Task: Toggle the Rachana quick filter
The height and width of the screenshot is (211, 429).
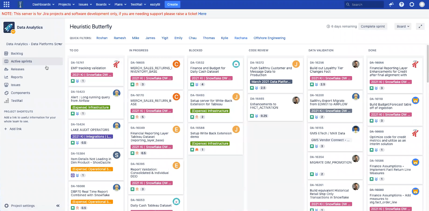Action: [241, 38]
